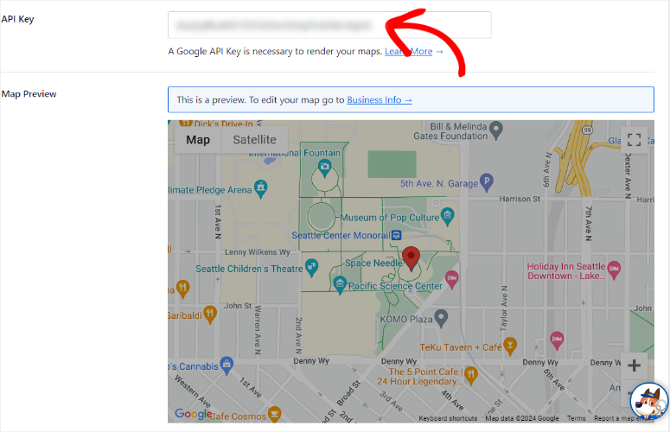Click the red Space Needle location pin
This screenshot has height=432, width=670.
point(411,257)
